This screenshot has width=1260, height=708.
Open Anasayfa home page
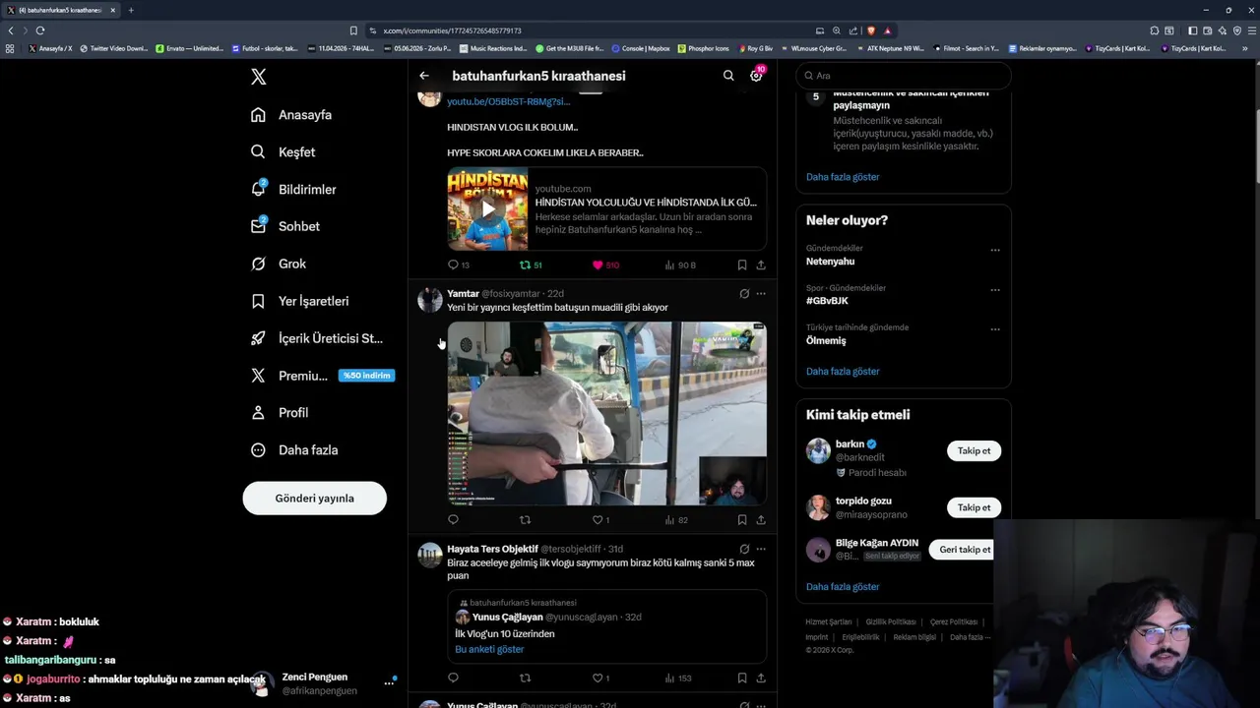[x=291, y=115]
